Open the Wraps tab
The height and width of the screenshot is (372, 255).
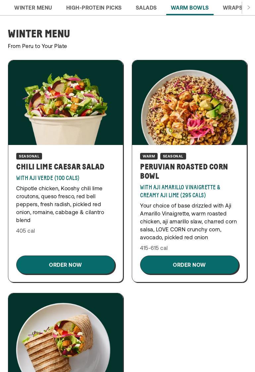[232, 8]
